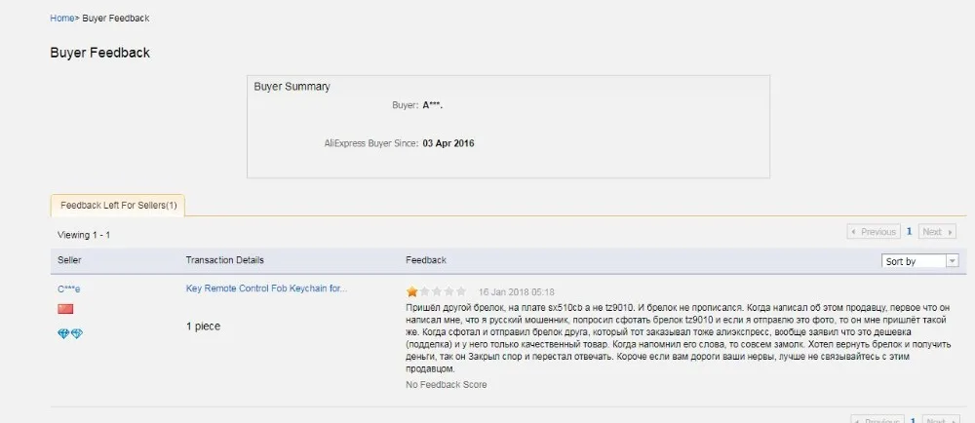This screenshot has width=975, height=423.
Task: Click the gold star rating icon
Action: pos(411,291)
